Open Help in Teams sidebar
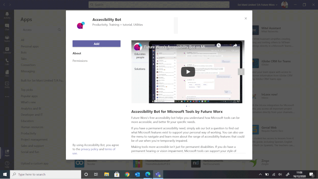Viewport: 318px width, 179px height. tap(7, 164)
